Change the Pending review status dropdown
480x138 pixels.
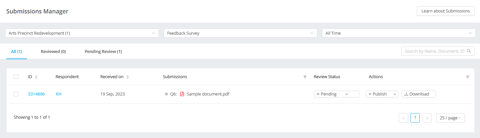pyautogui.click(x=336, y=94)
